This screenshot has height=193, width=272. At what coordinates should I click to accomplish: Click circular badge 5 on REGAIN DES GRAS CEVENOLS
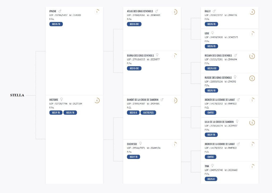252,56
